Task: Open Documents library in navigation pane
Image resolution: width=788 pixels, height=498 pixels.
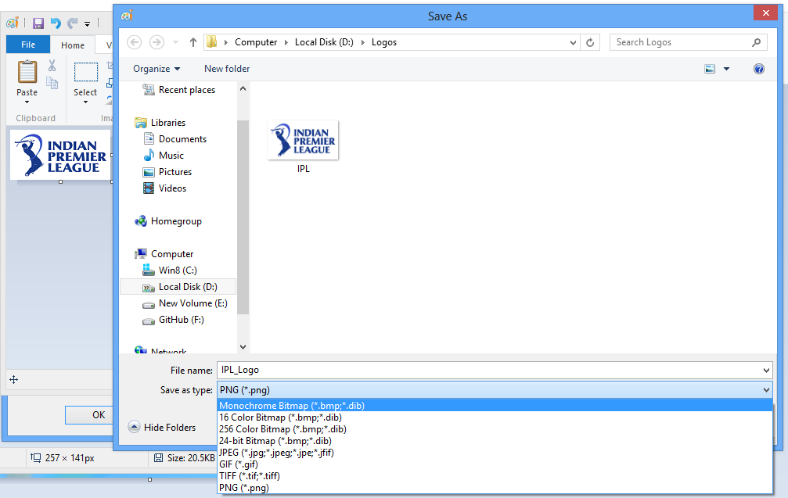Action: pyautogui.click(x=182, y=139)
